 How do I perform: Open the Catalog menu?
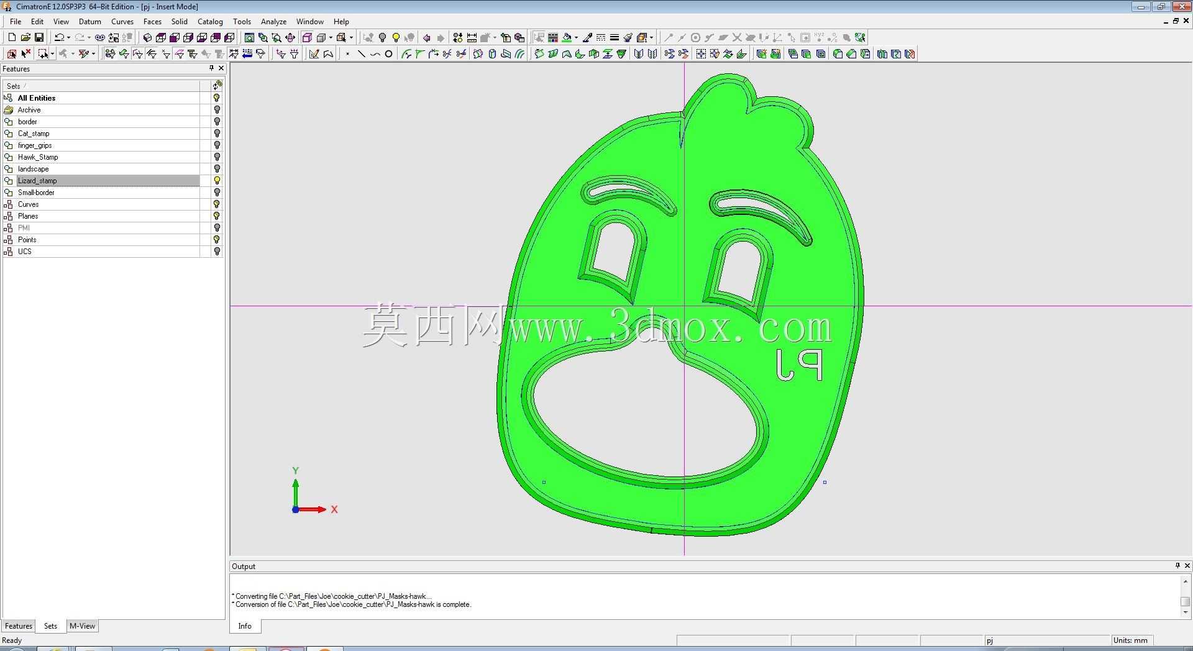point(210,22)
